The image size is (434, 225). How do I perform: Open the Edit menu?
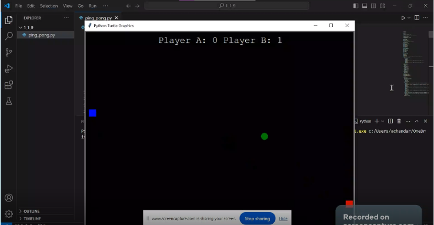31,6
